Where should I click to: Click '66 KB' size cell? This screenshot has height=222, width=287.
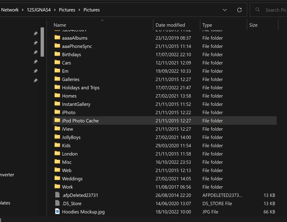pos(269,212)
